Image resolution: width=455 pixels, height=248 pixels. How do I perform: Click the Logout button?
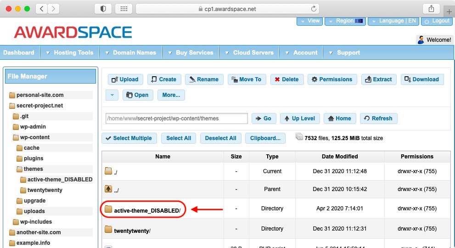[437, 21]
